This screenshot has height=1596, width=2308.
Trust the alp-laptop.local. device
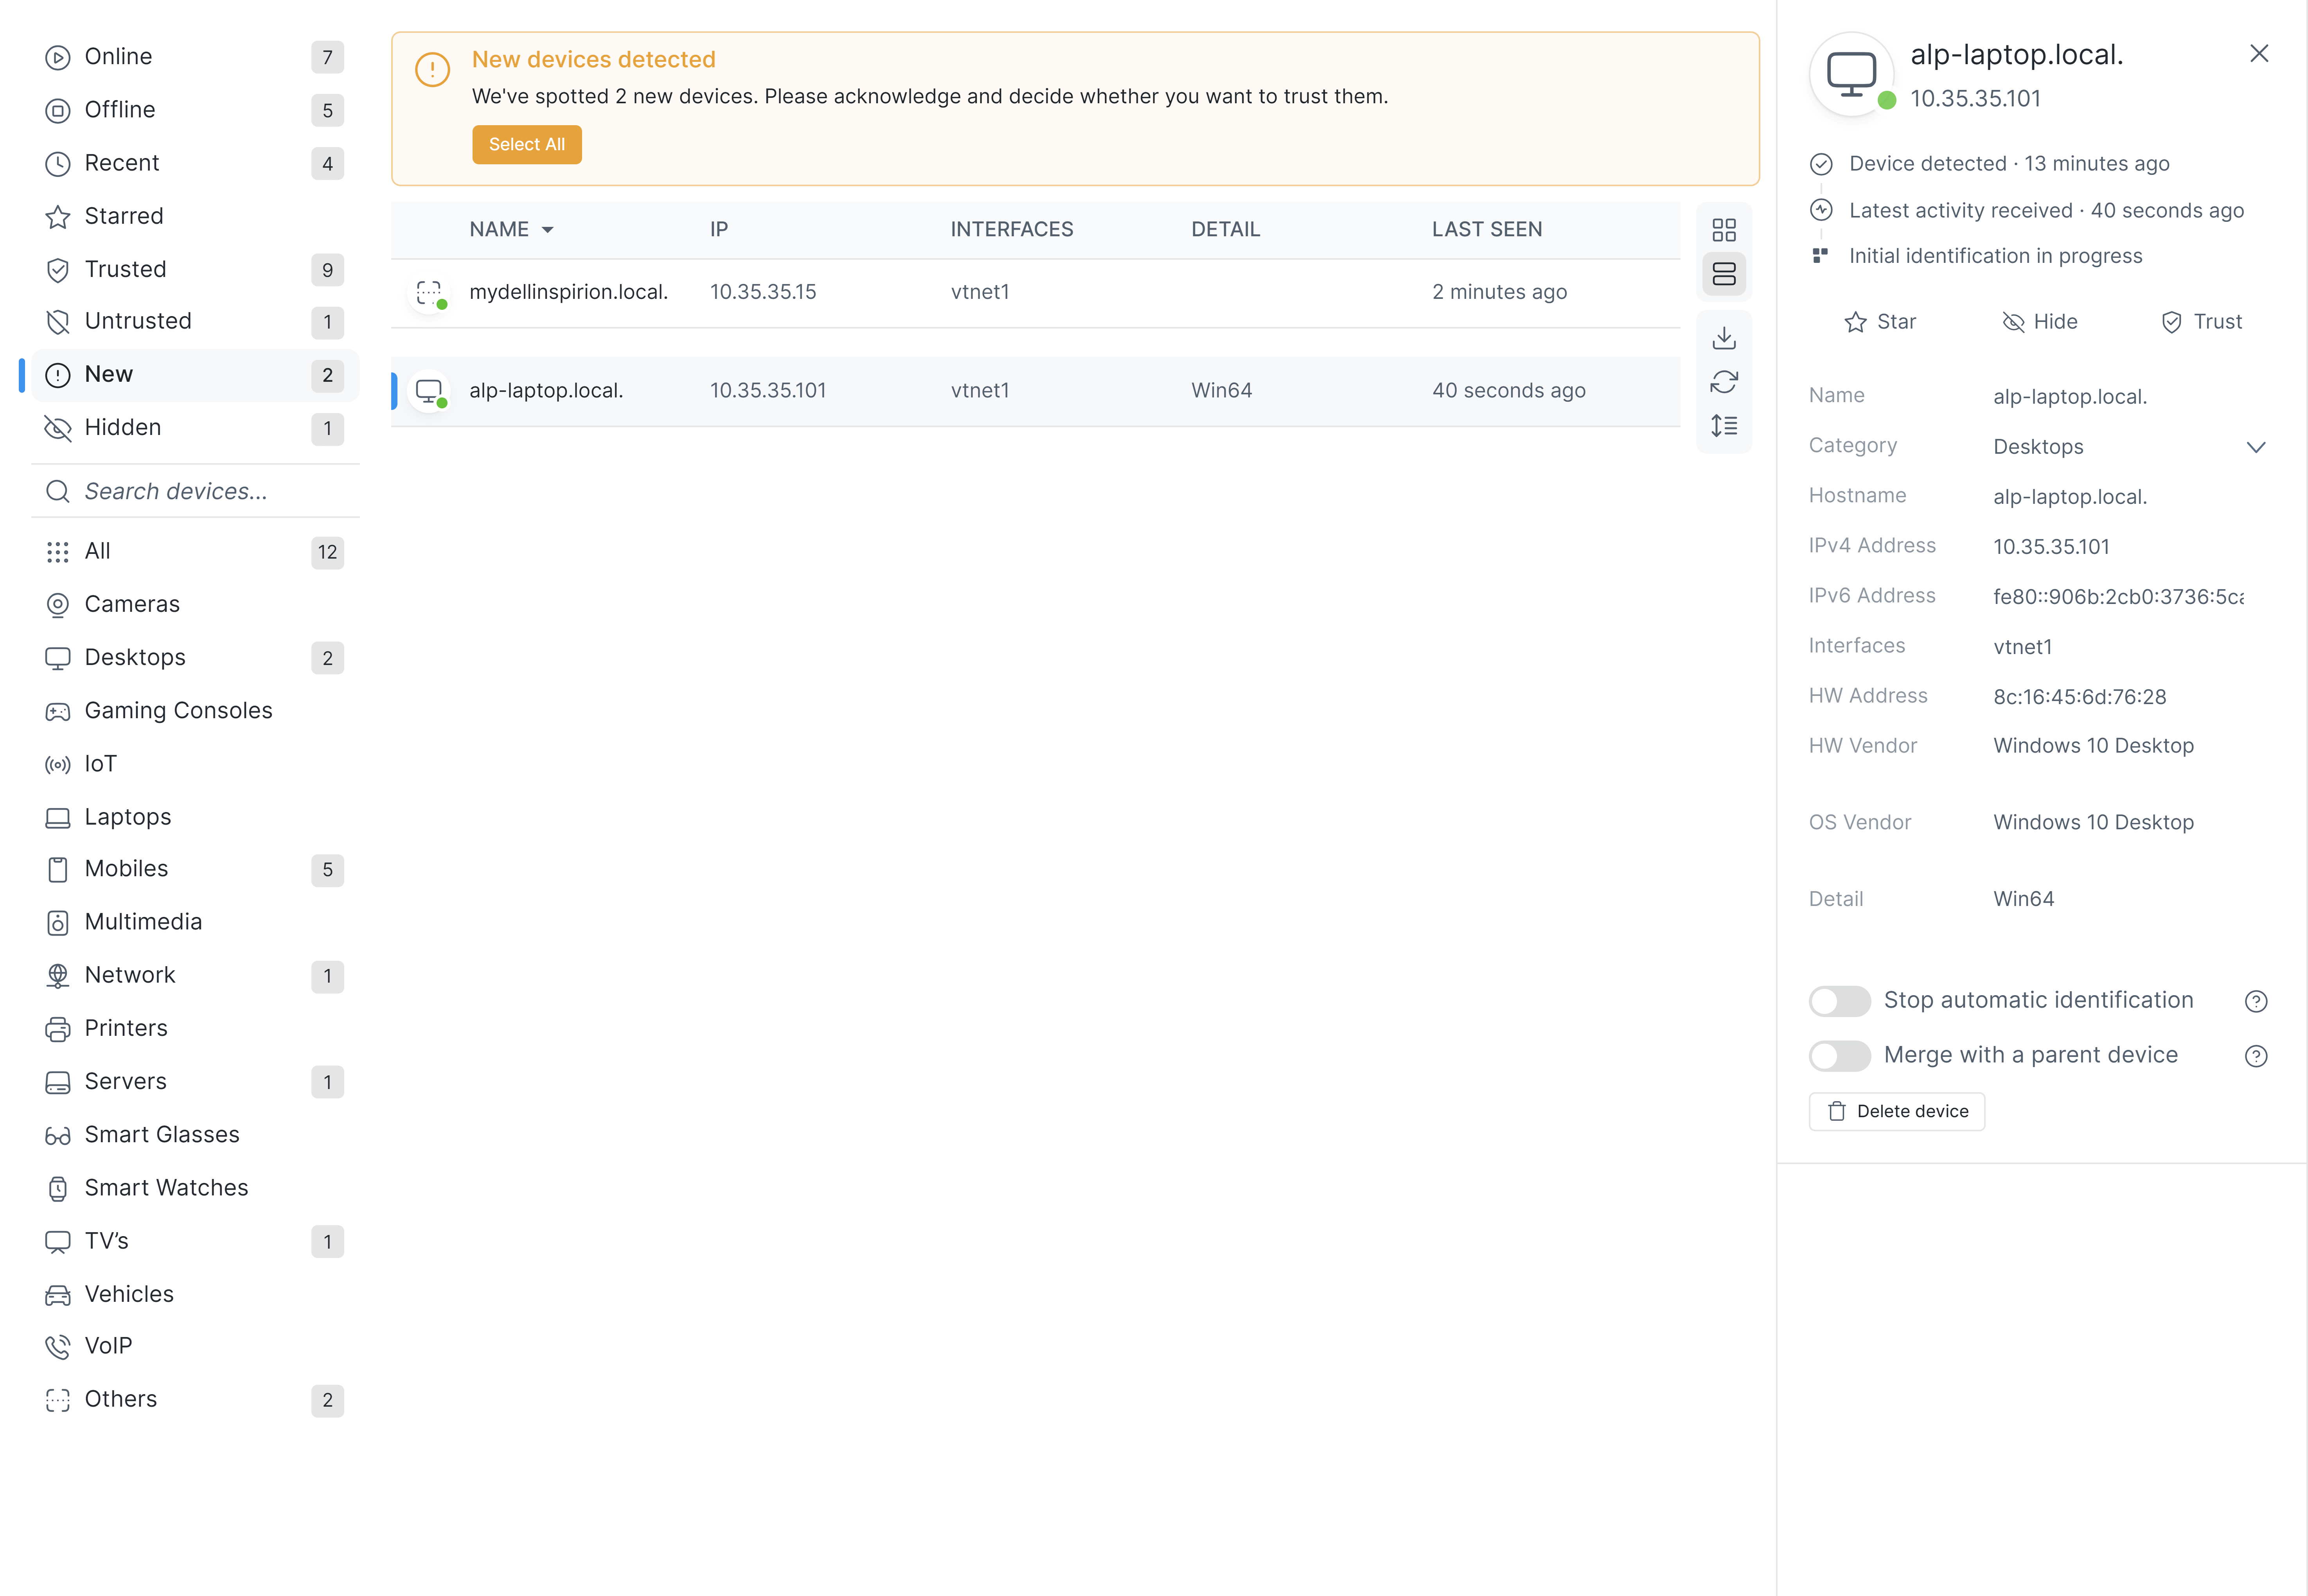[x=2201, y=322]
